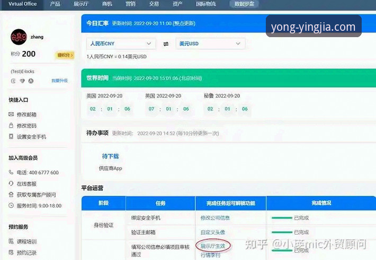Click the 完成情况 column header

321,203
